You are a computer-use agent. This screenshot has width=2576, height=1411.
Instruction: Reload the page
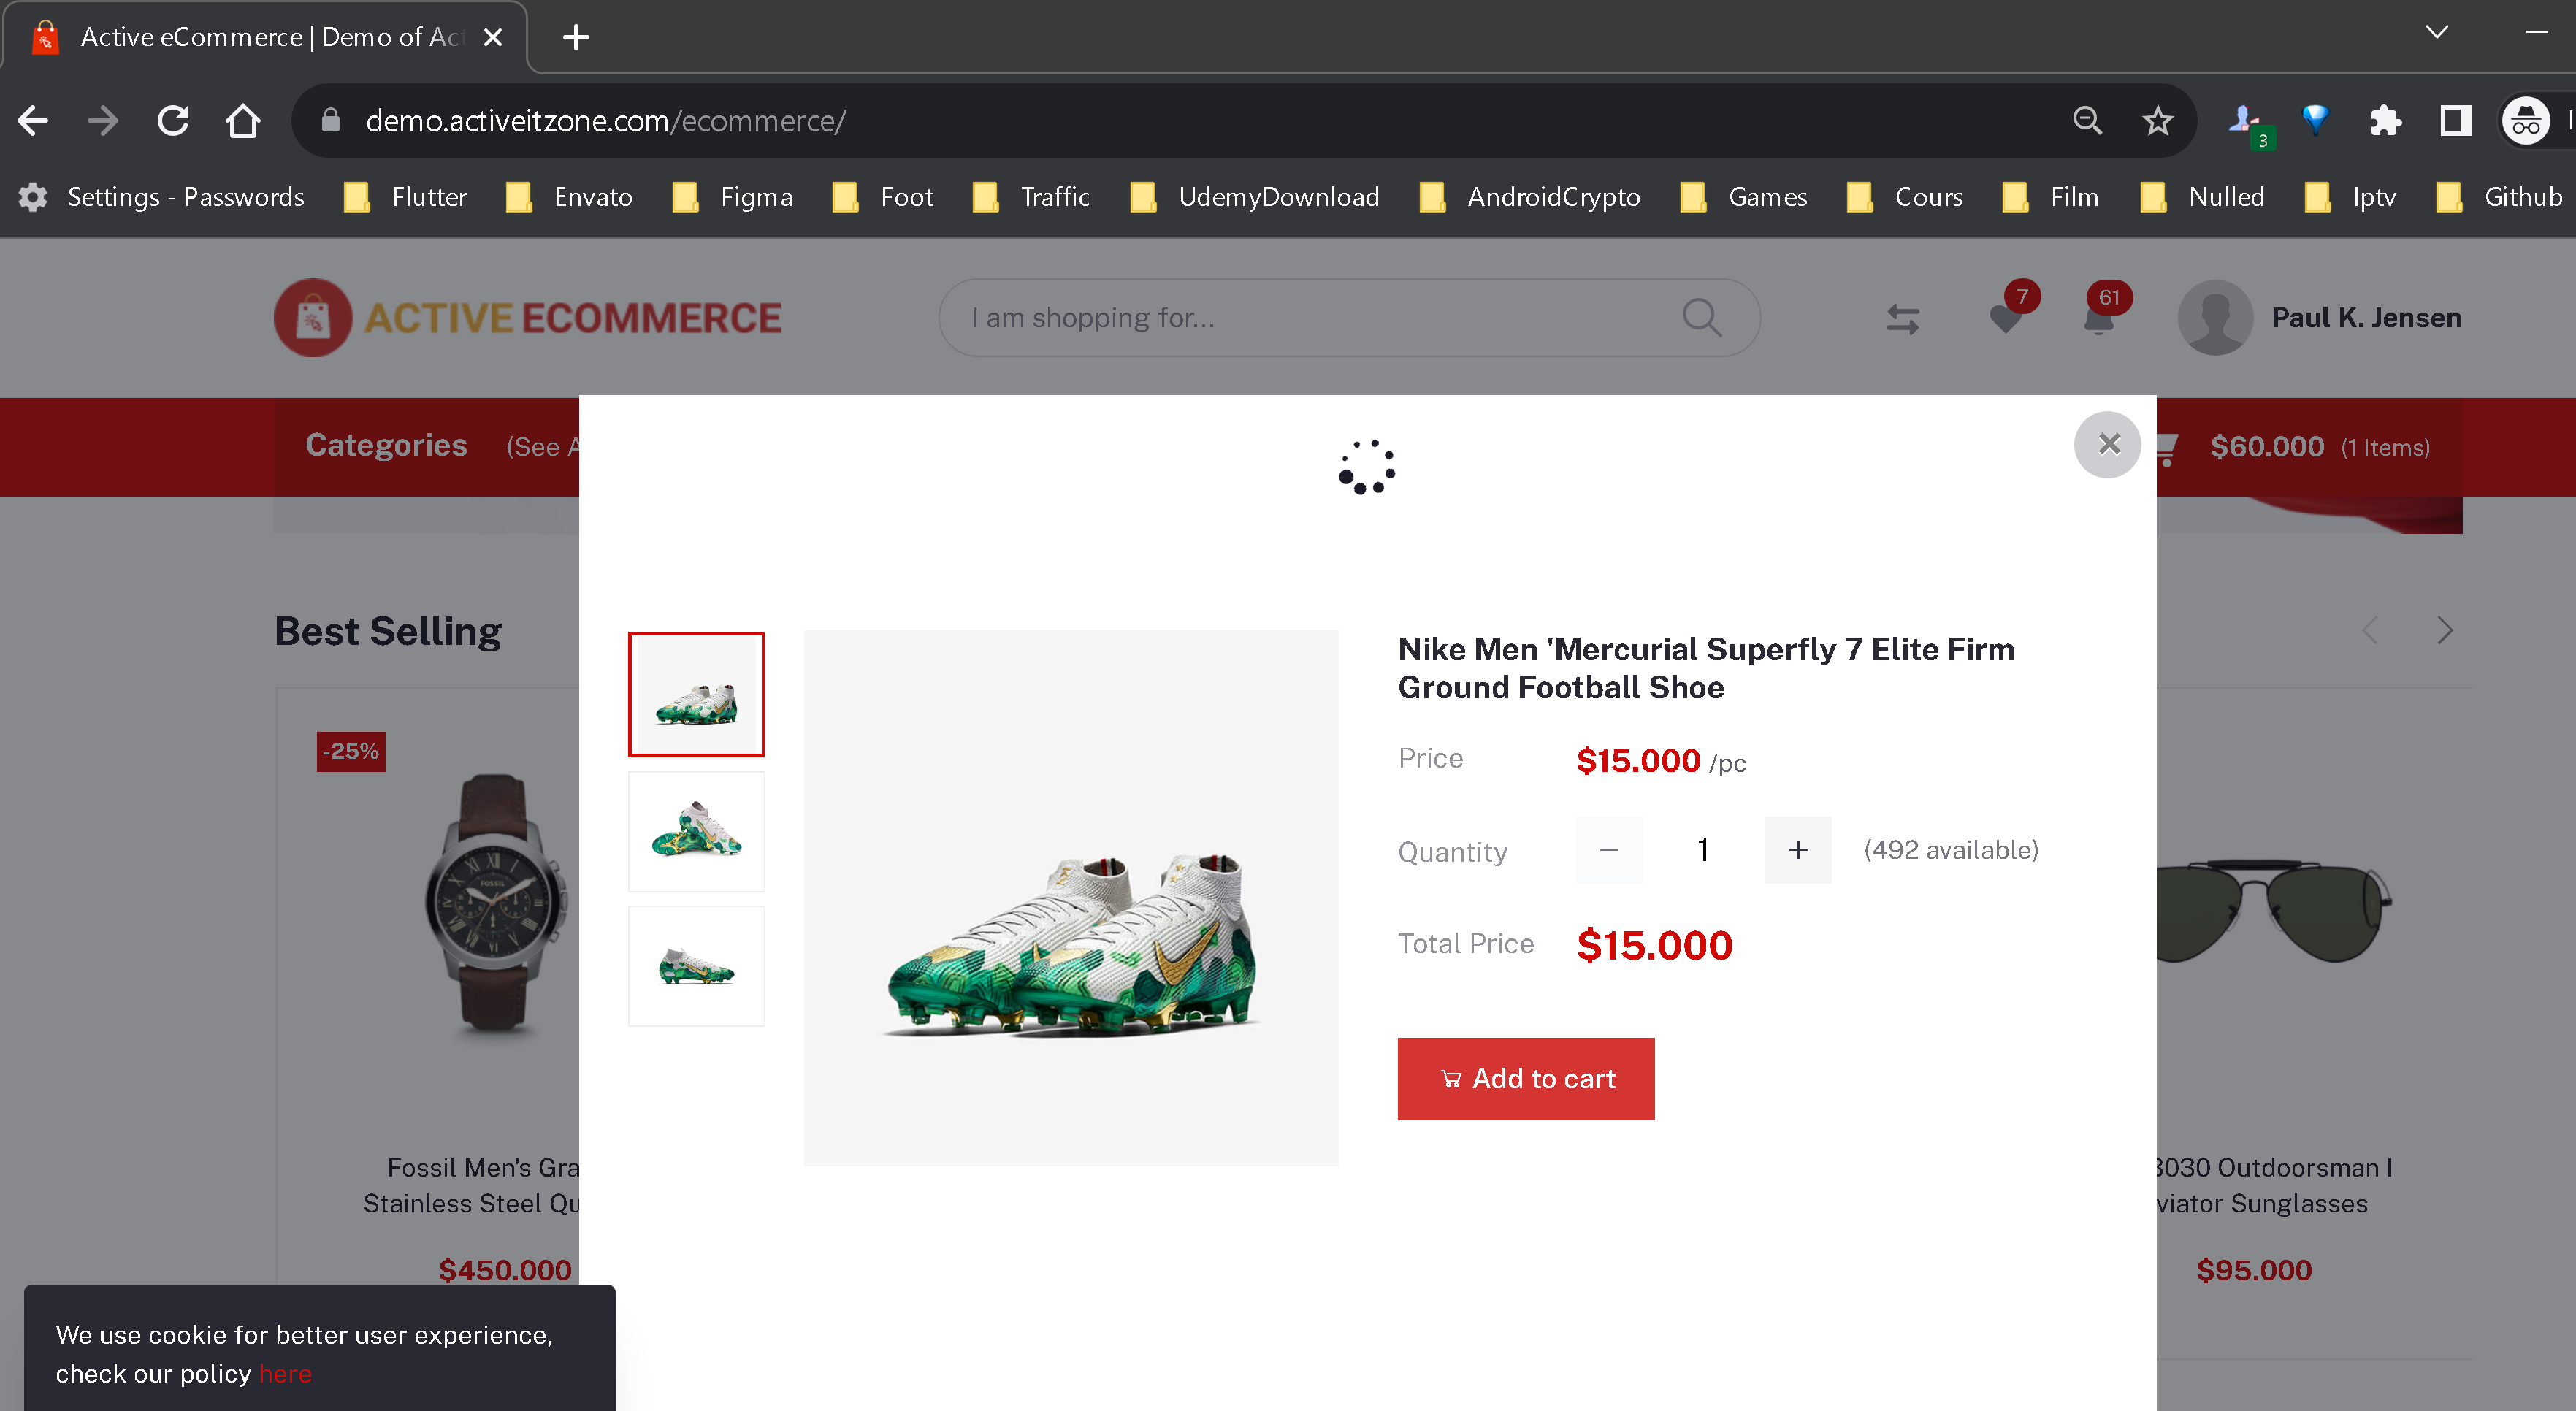[173, 121]
